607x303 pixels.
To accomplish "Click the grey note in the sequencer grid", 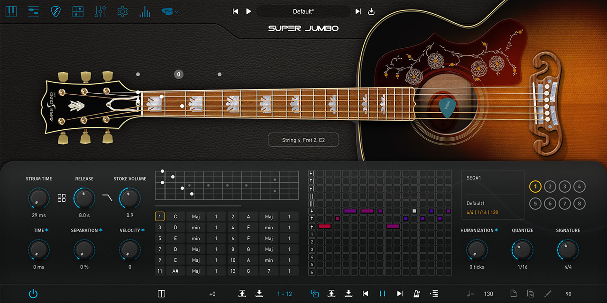I will 414,211.
